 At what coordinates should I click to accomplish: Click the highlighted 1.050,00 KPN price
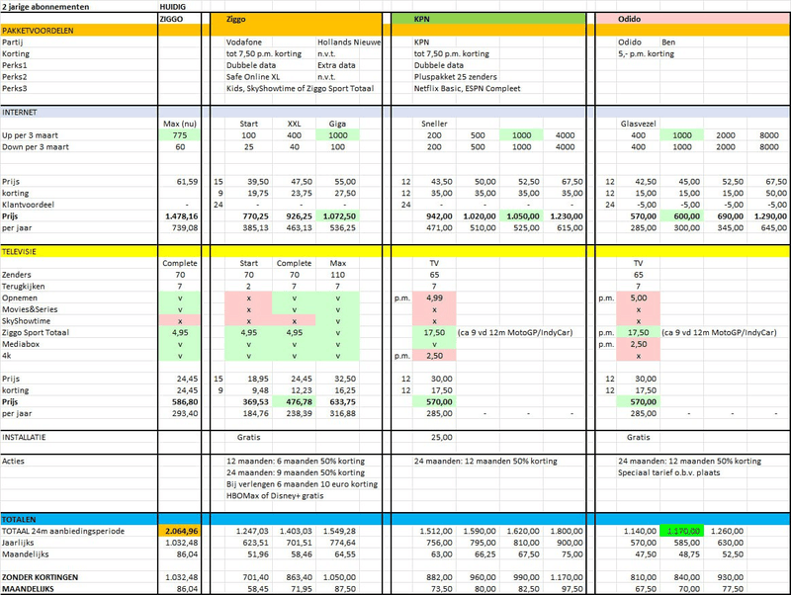pyautogui.click(x=522, y=216)
